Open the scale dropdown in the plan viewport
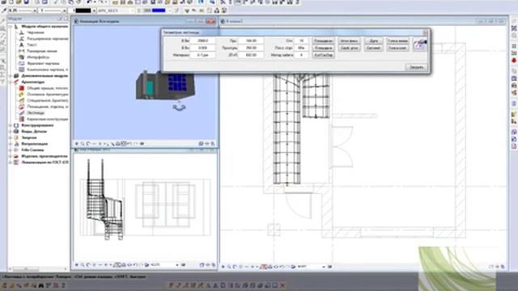518x291 pixels. [324, 267]
